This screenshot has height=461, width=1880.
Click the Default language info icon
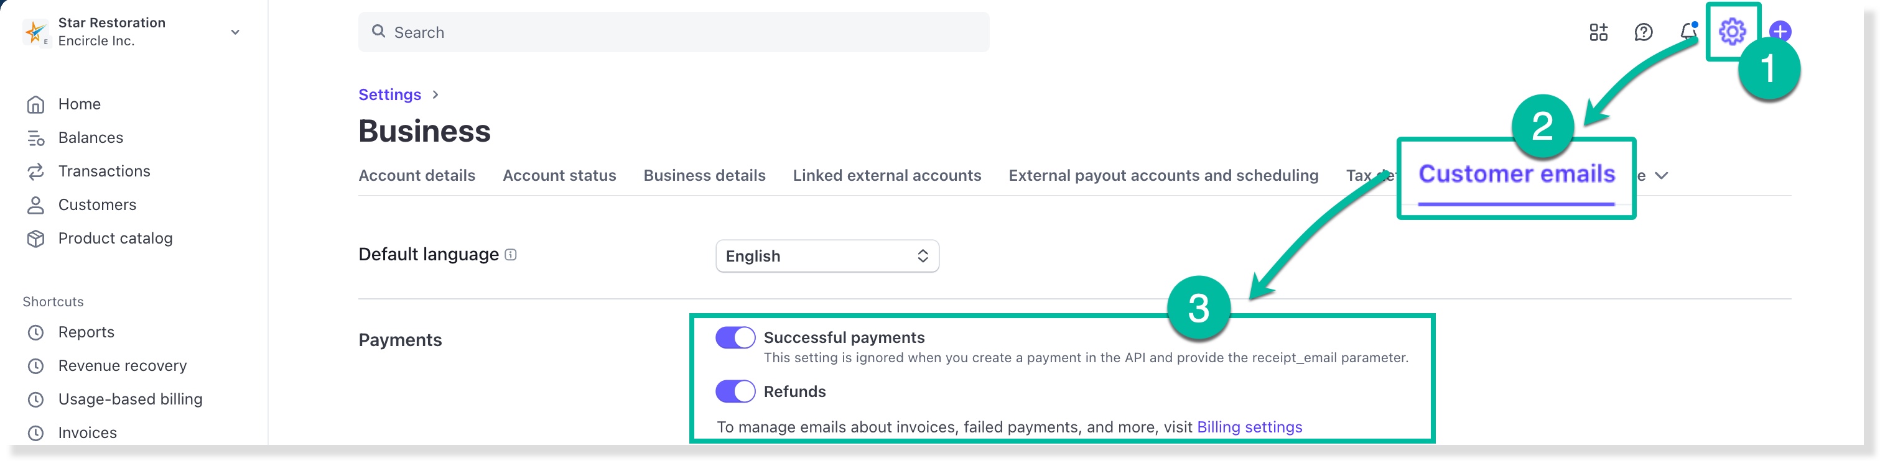(511, 255)
